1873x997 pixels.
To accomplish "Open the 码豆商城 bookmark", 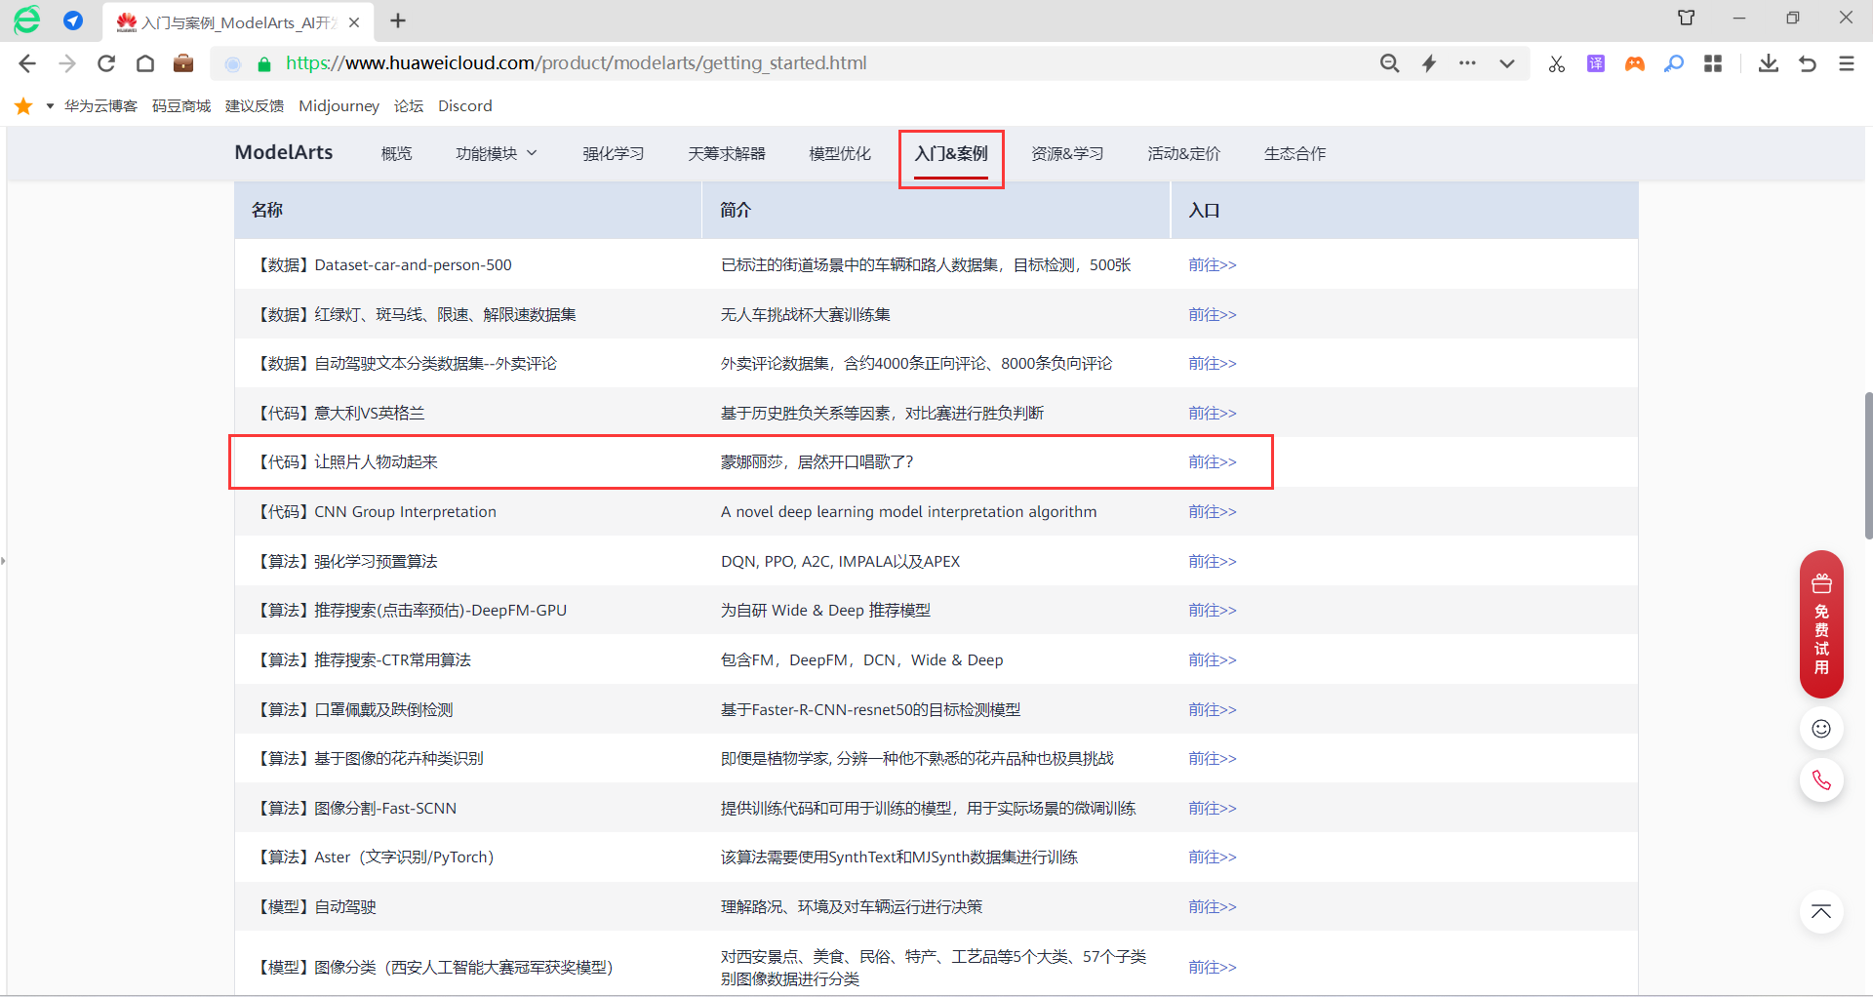I will [181, 105].
